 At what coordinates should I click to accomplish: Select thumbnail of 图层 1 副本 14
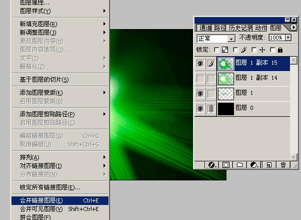click(x=226, y=79)
